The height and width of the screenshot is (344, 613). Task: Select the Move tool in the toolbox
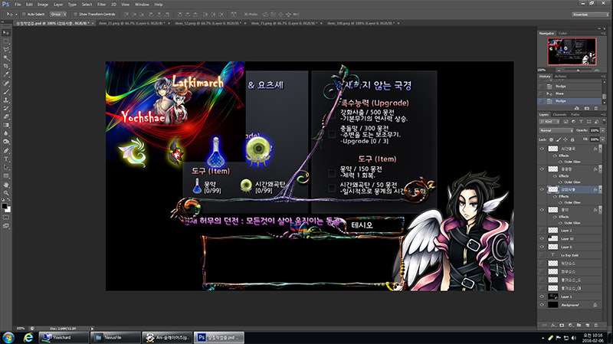click(6, 32)
